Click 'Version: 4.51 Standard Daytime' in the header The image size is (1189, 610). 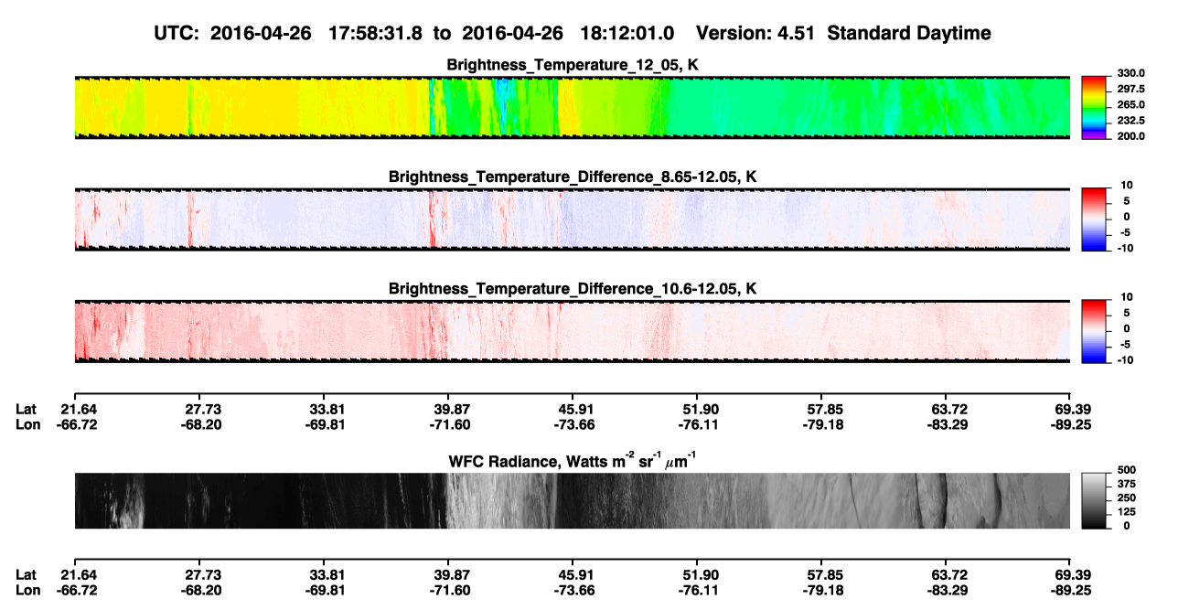843,33
